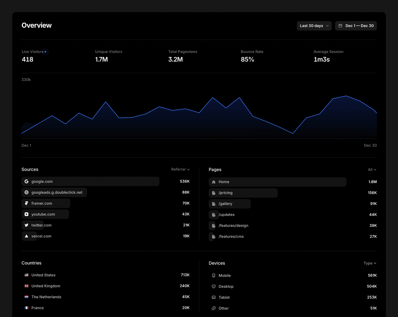Click the globe icon beside googleads.g.doubleclick.net
The width and height of the screenshot is (398, 317).
tap(26, 192)
